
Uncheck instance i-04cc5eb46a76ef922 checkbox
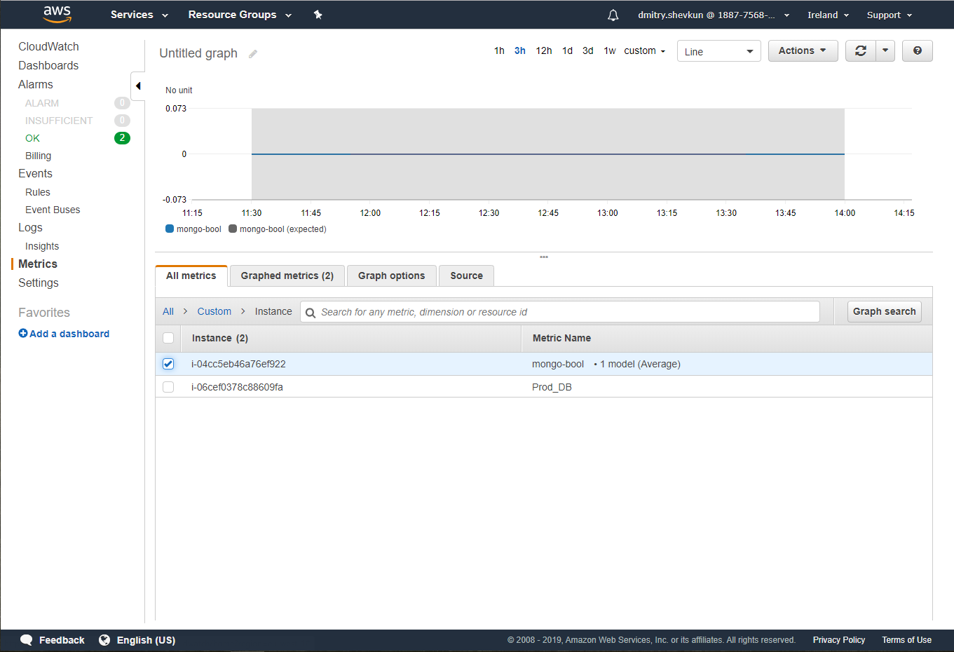click(x=168, y=364)
